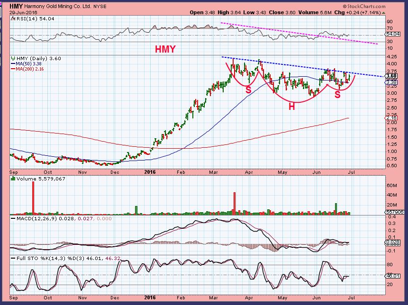Select the MA(200) 2.16 legend text

(x=30, y=69)
